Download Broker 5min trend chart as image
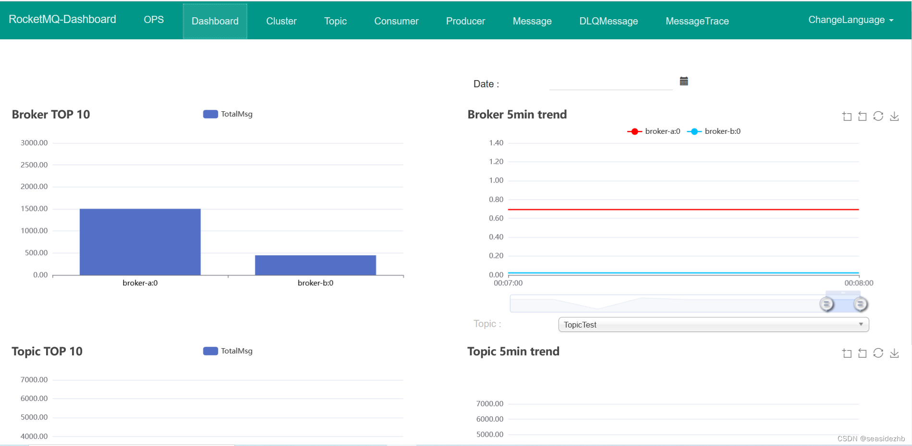Screen dimensions: 912x446 [x=894, y=116]
